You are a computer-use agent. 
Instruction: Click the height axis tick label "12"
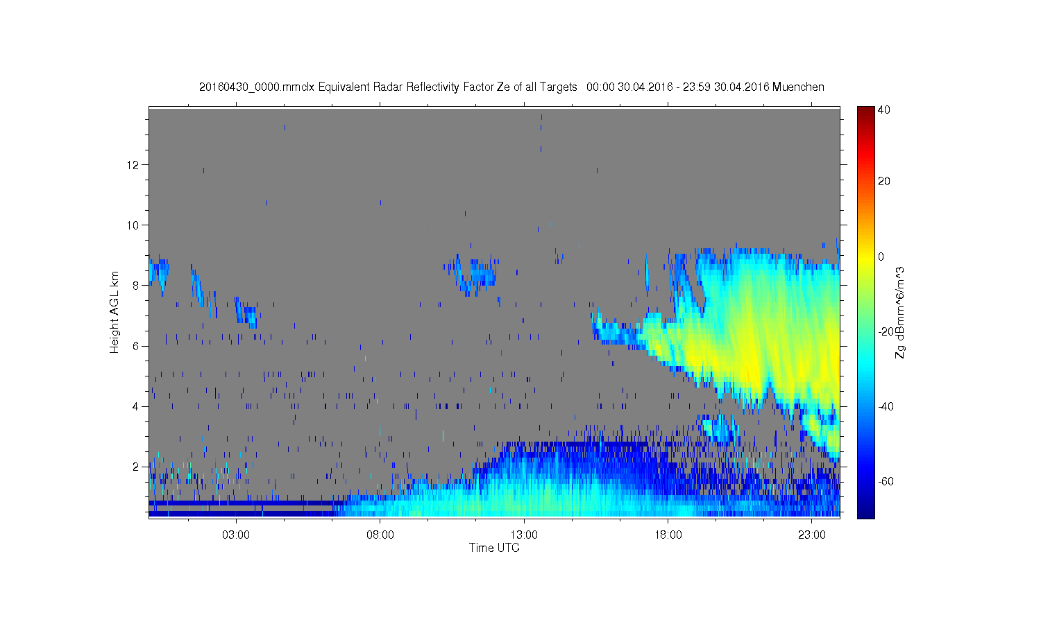134,165
